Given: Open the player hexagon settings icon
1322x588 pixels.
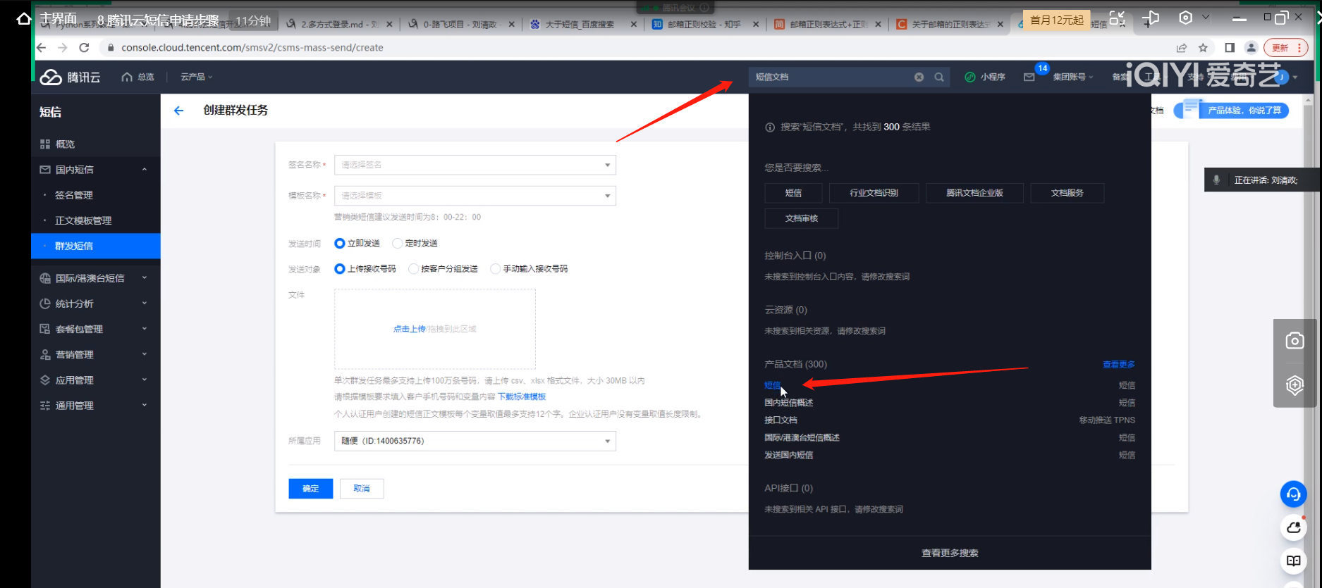Looking at the screenshot, I should pos(1186,18).
